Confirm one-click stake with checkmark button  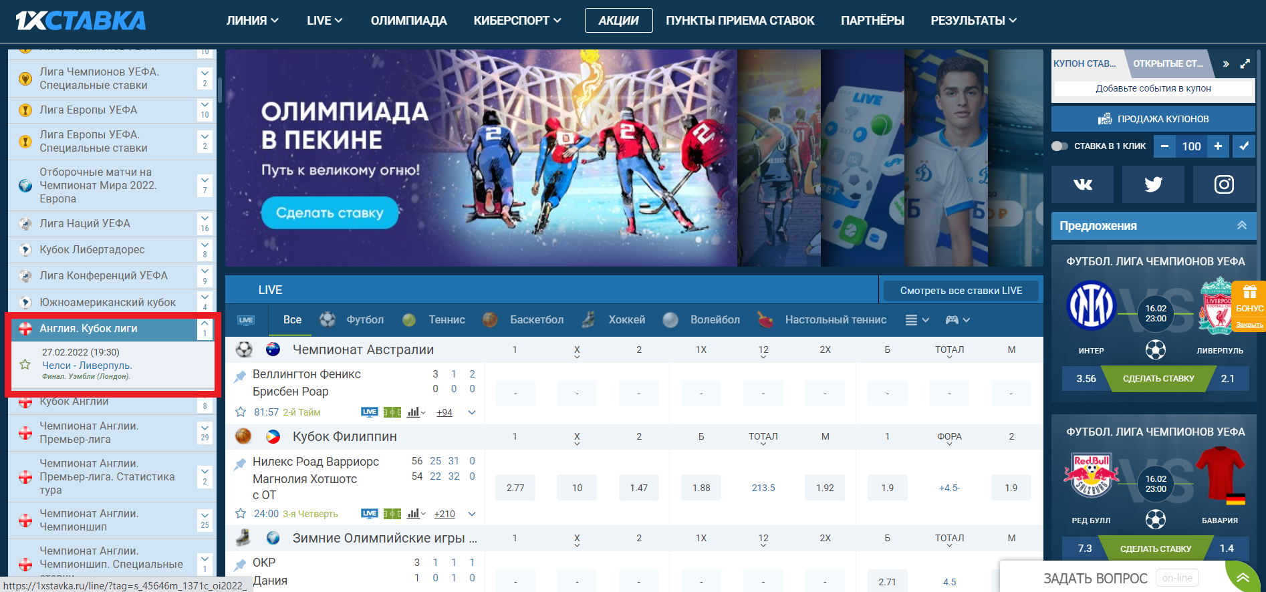pos(1244,146)
